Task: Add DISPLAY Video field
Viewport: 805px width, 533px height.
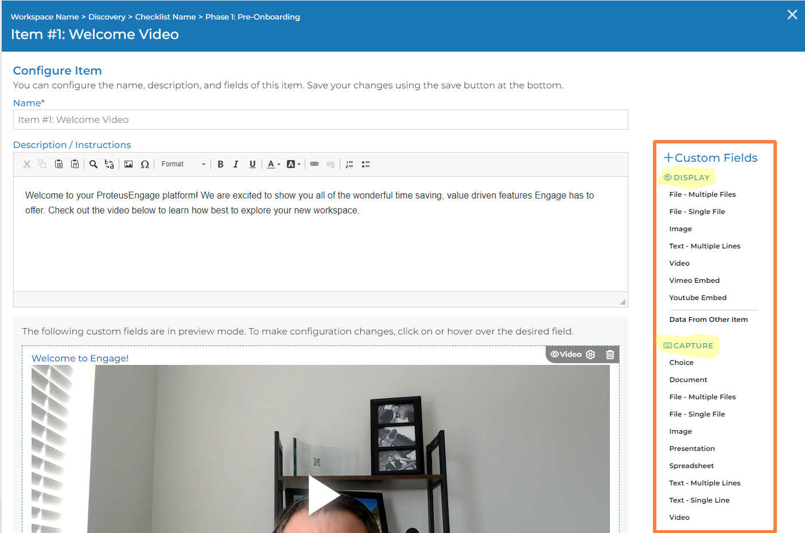Action: point(679,263)
